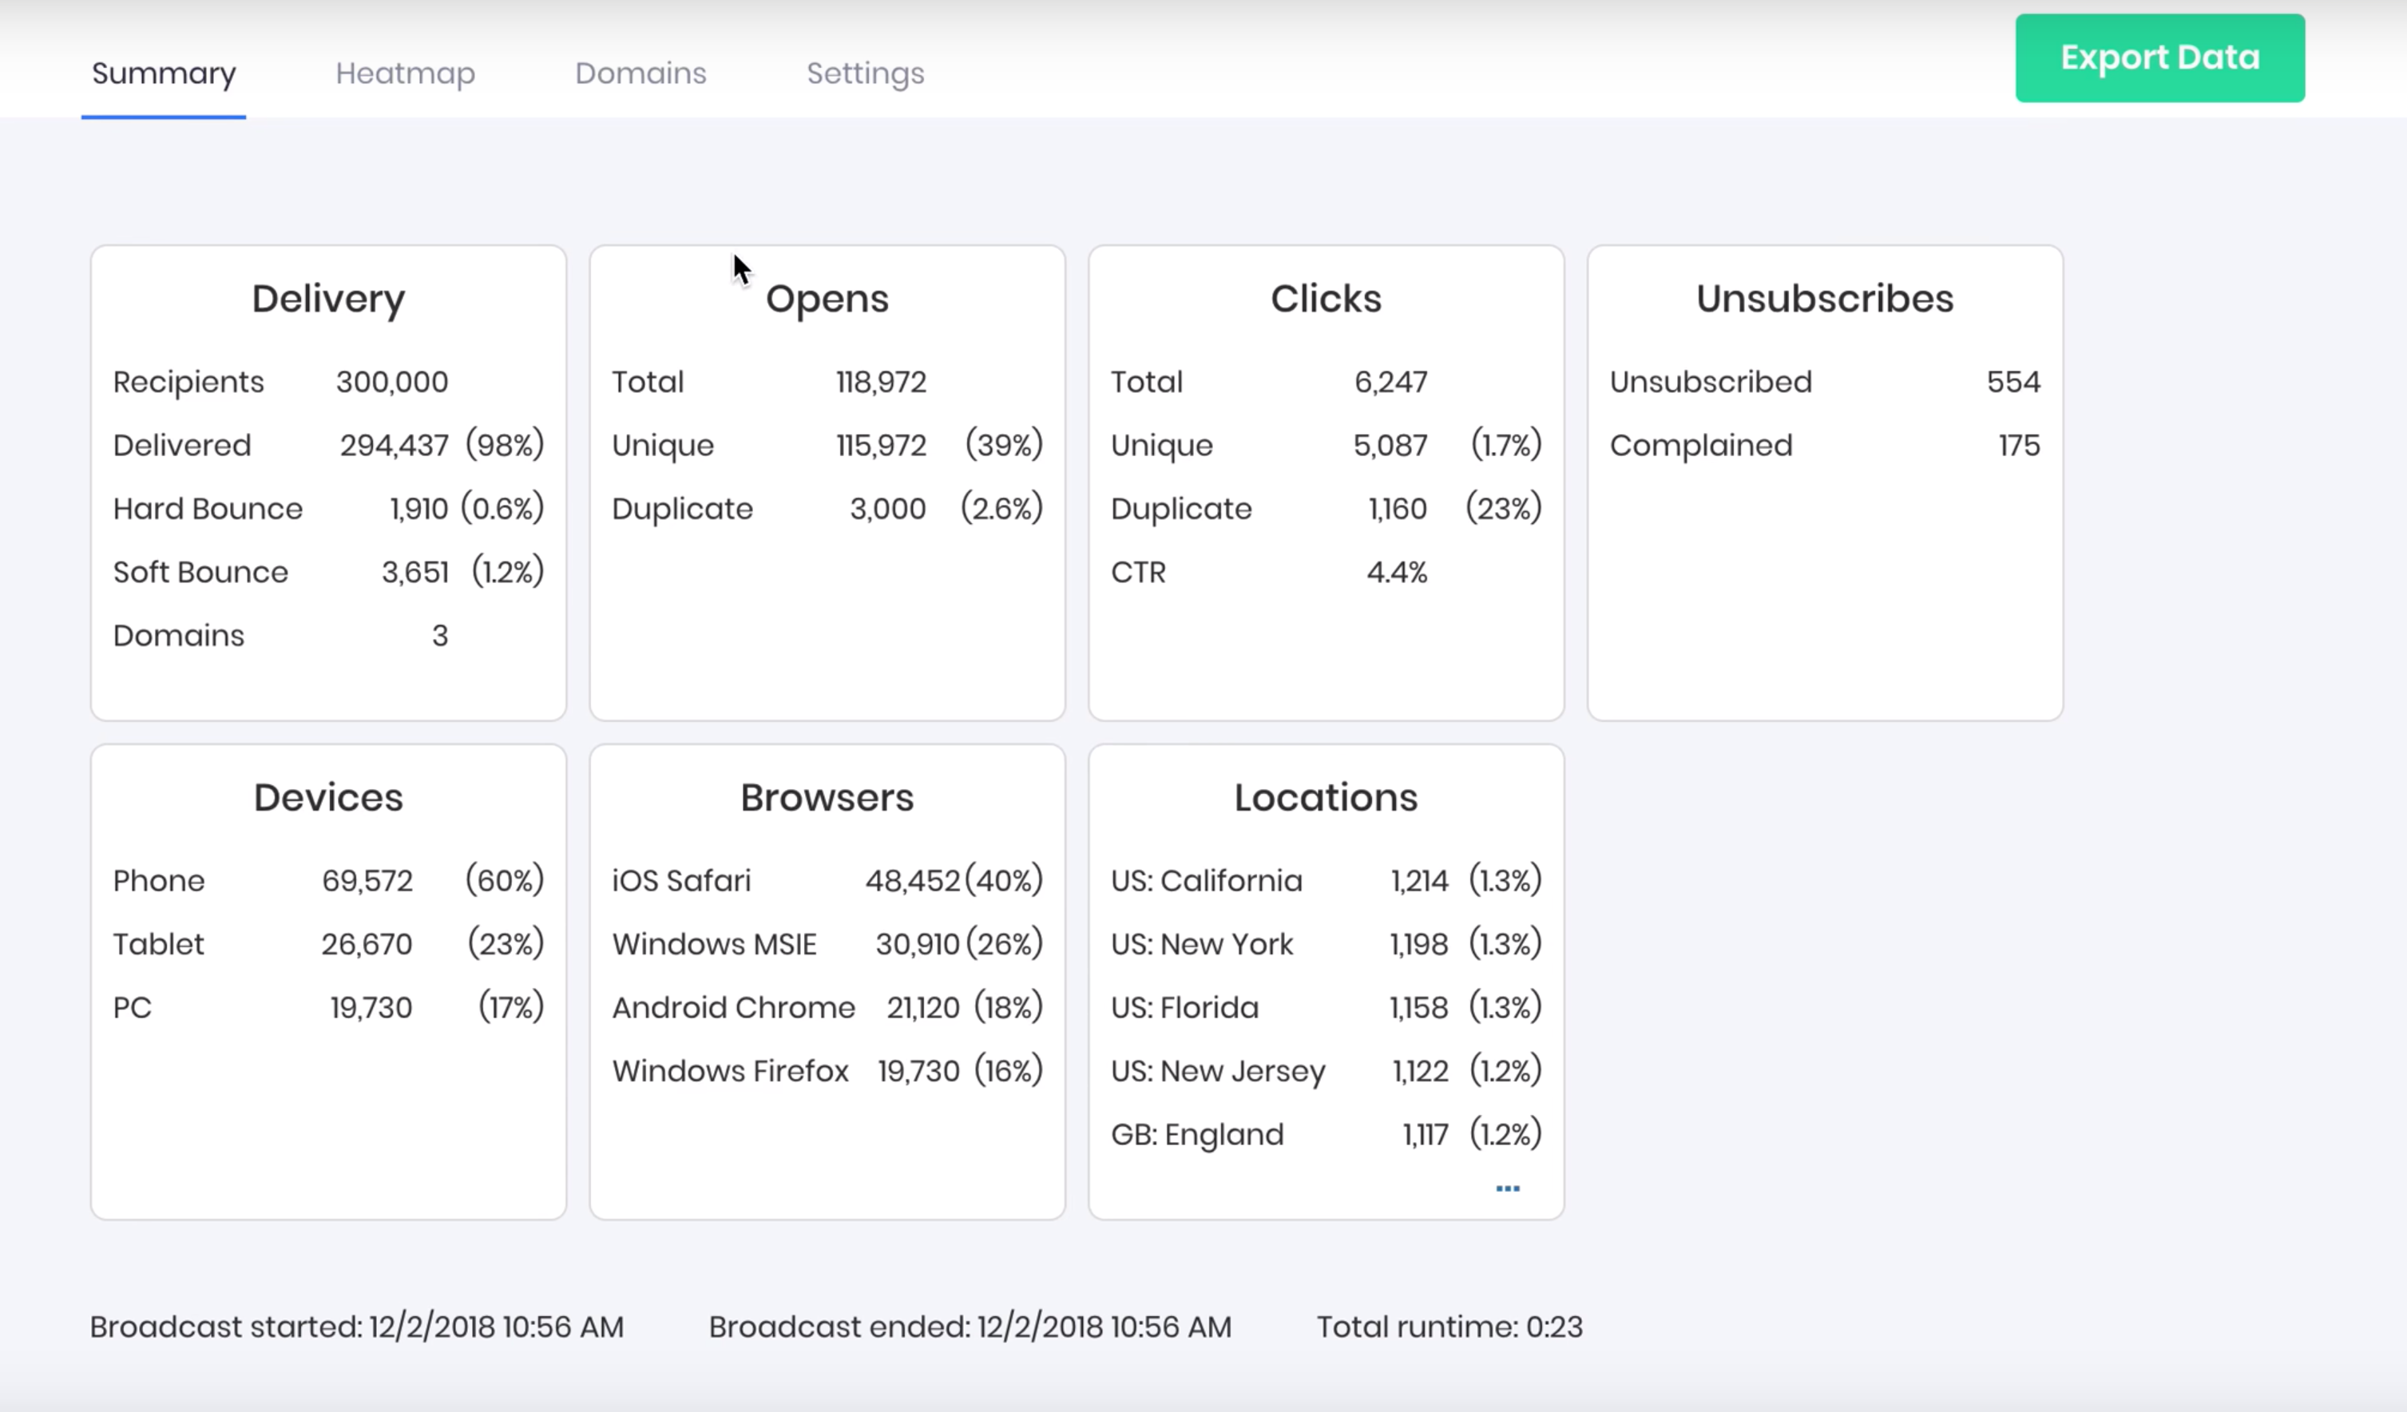Click the Complained count row
The image size is (2407, 1412).
pos(1700,446)
